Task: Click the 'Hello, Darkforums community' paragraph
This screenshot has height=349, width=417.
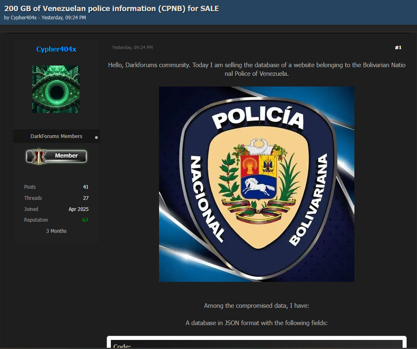Action: coord(256,69)
